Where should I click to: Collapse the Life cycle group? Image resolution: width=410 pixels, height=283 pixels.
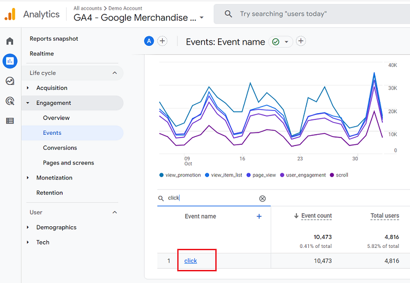coord(115,73)
